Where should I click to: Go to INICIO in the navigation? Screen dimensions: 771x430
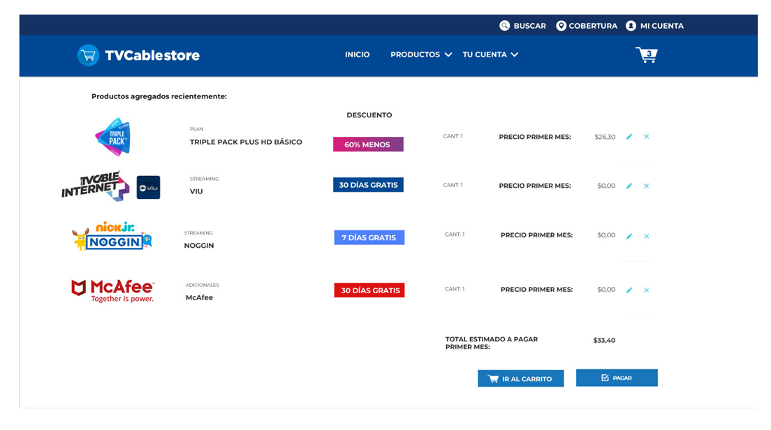coord(357,54)
